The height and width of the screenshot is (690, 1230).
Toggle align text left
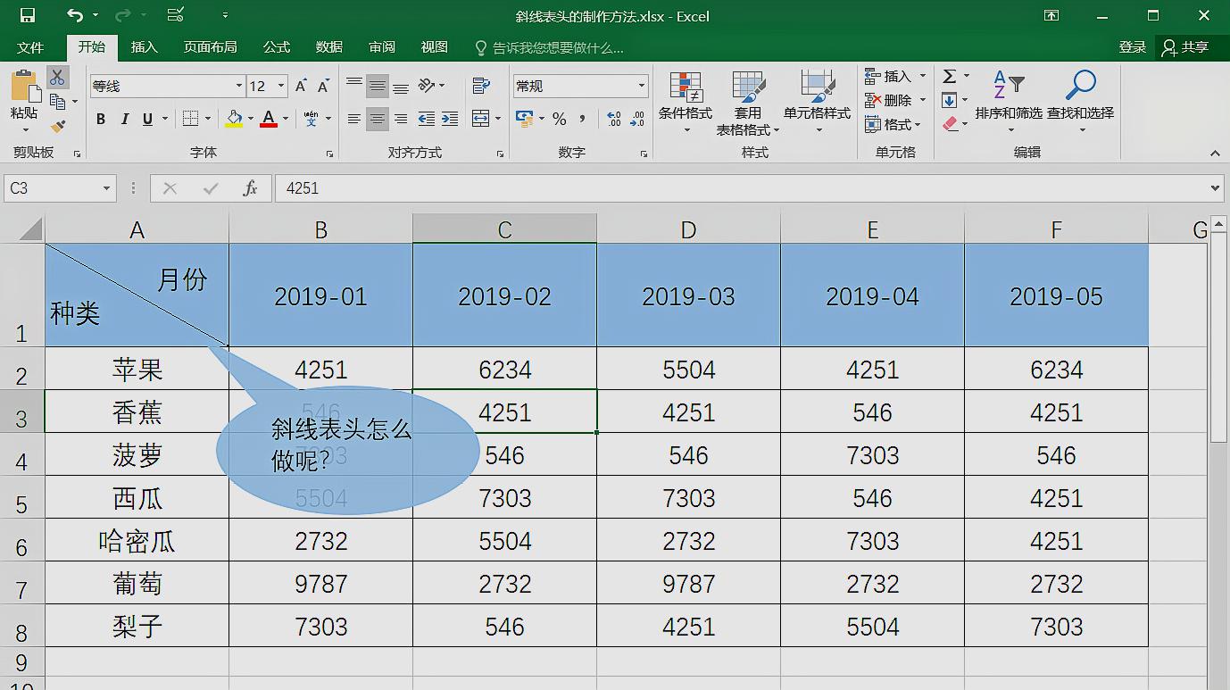(354, 119)
